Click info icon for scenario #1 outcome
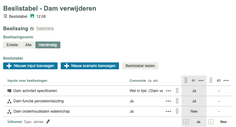236x127 pixels. 186,122
